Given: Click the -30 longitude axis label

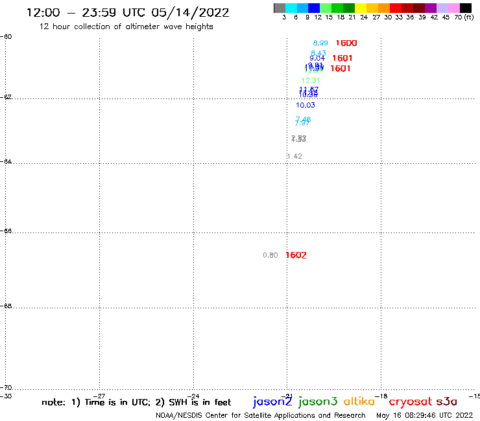Looking at the screenshot, I should 6,396.
